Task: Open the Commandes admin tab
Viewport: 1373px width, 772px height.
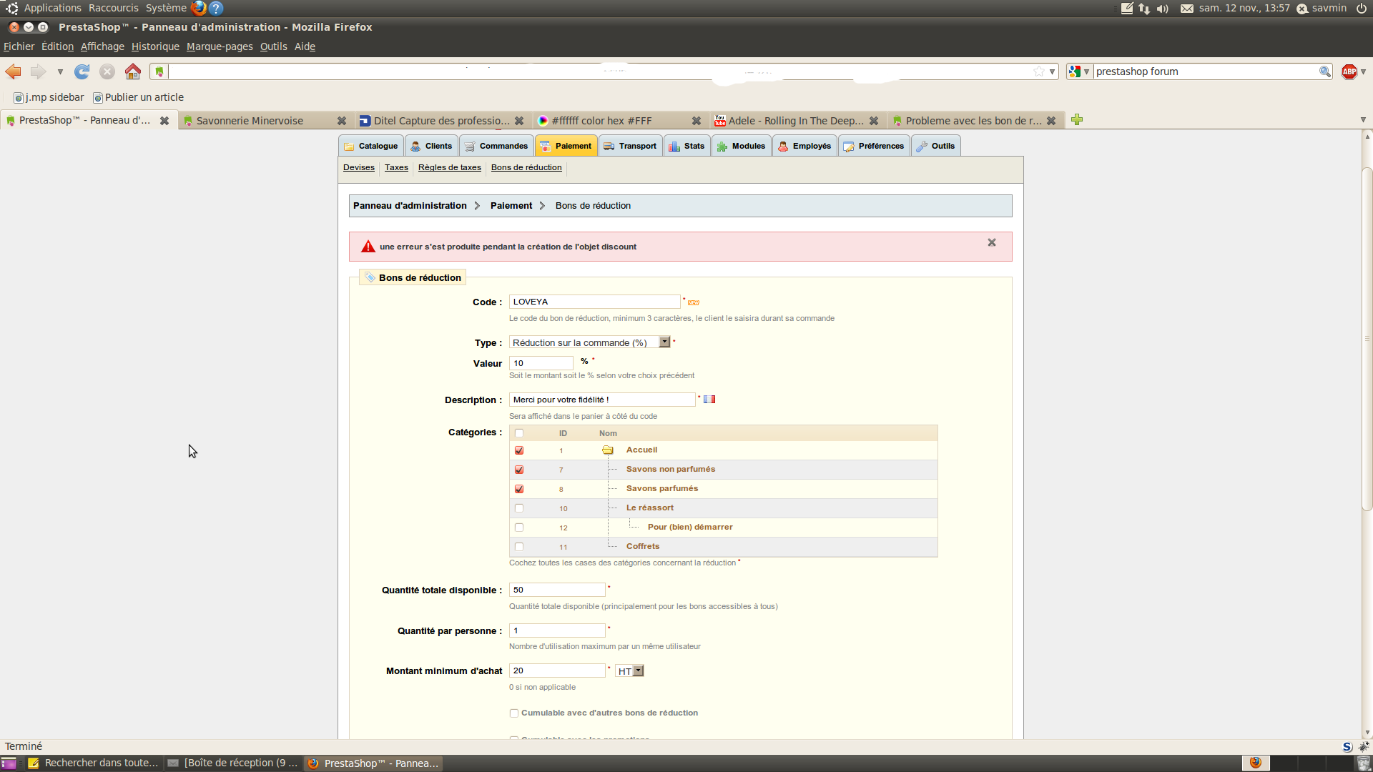Action: pyautogui.click(x=496, y=146)
